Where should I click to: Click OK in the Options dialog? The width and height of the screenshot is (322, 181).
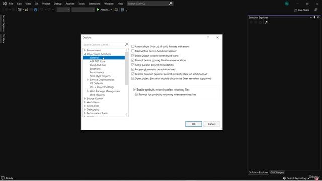point(193,124)
